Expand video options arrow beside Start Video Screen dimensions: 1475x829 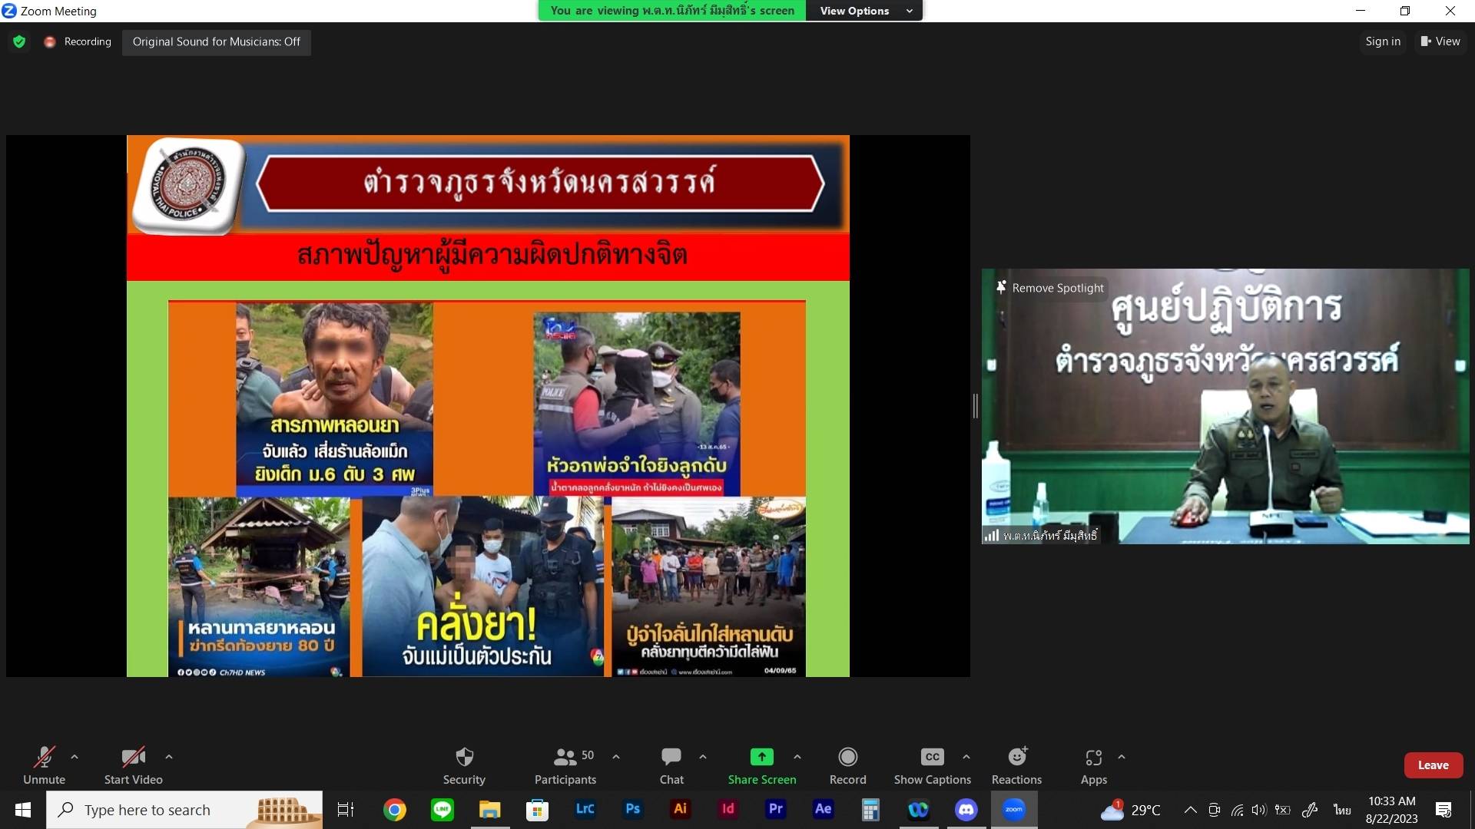pyautogui.click(x=169, y=757)
